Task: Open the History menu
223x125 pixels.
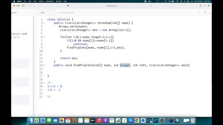Action: [41, 1]
